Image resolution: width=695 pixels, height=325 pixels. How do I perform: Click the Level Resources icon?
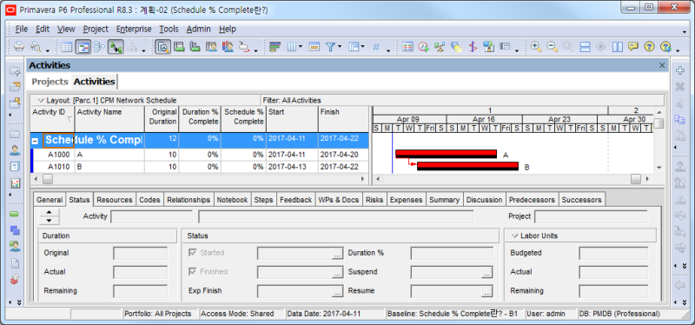click(440, 47)
